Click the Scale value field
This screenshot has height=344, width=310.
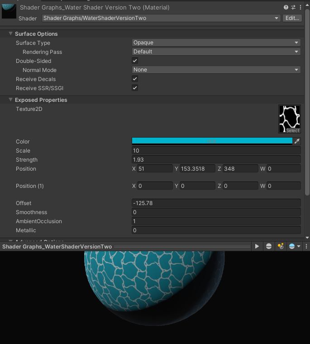(x=216, y=150)
